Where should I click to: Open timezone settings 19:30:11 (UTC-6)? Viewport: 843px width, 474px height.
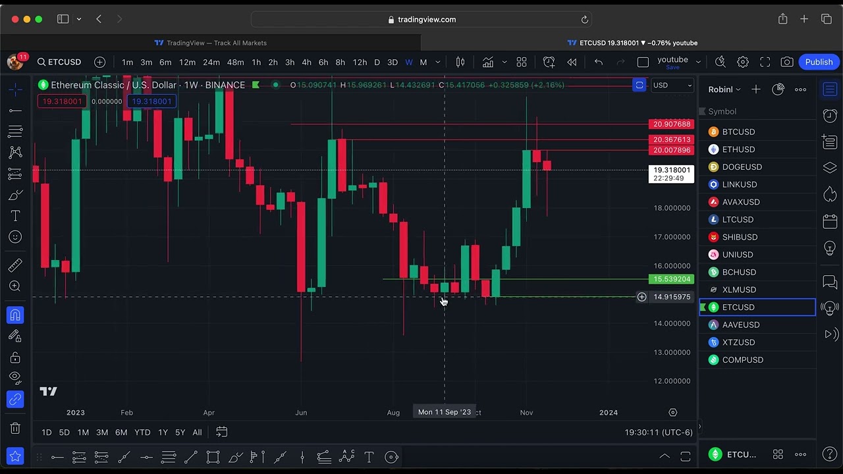click(659, 432)
